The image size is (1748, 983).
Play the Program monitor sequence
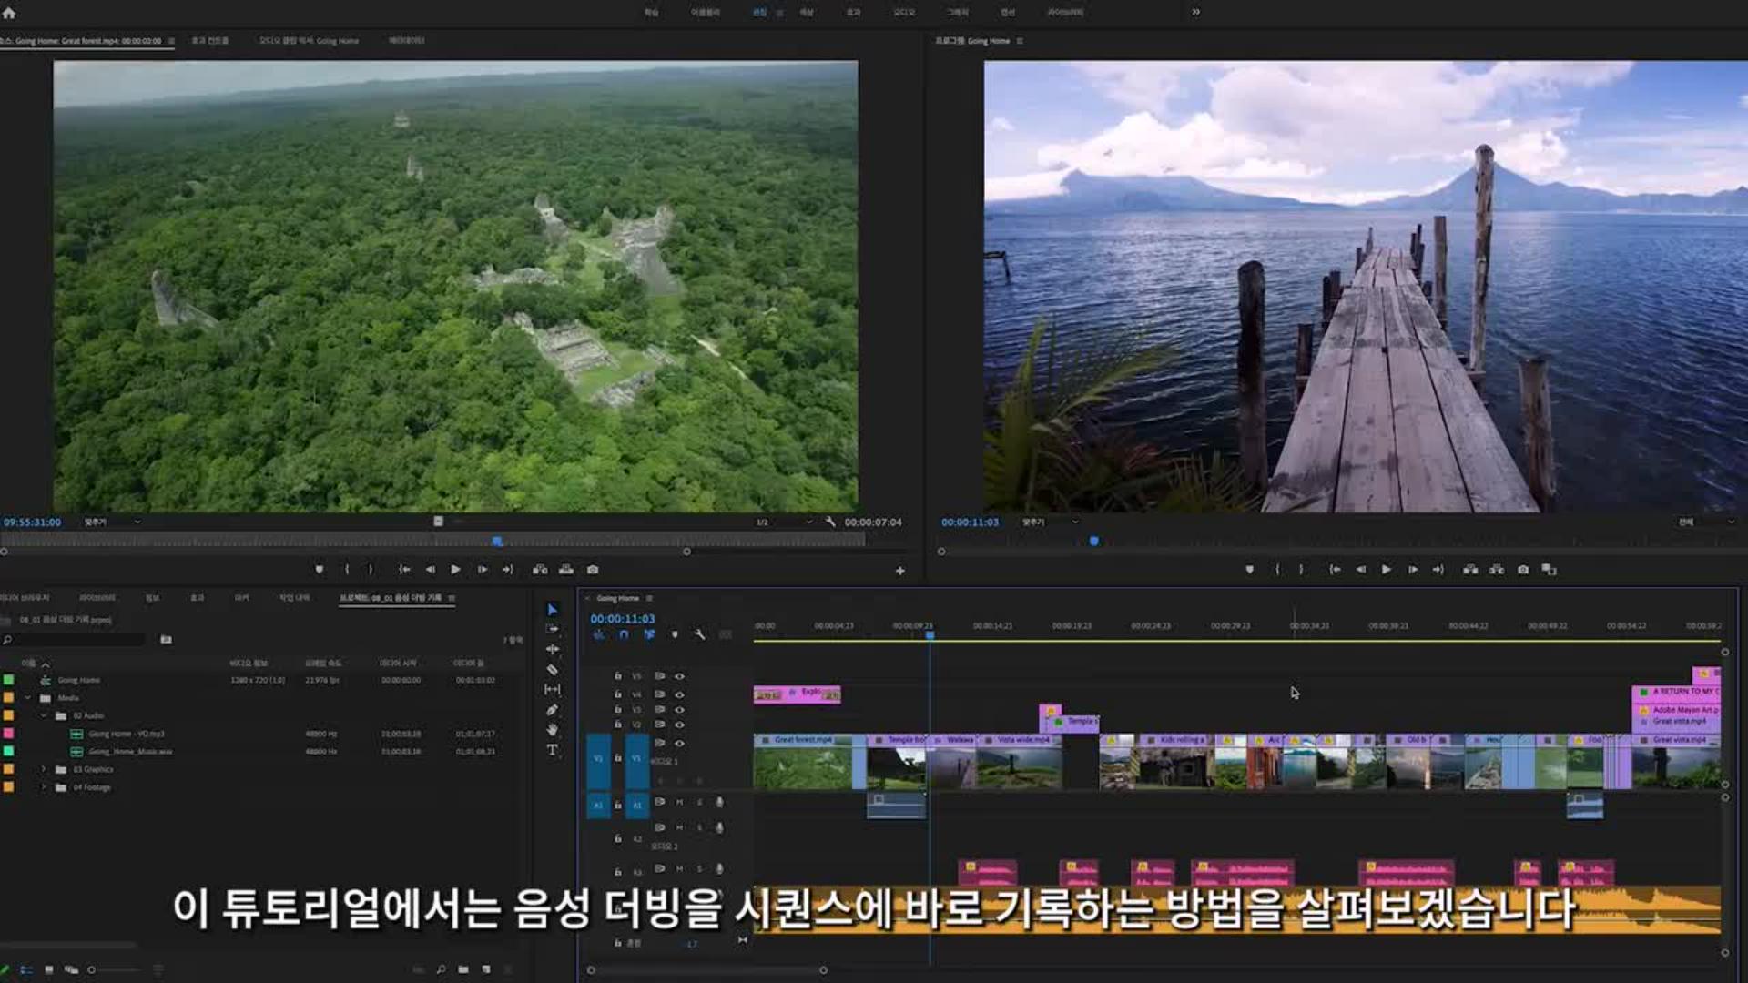pos(1386,570)
